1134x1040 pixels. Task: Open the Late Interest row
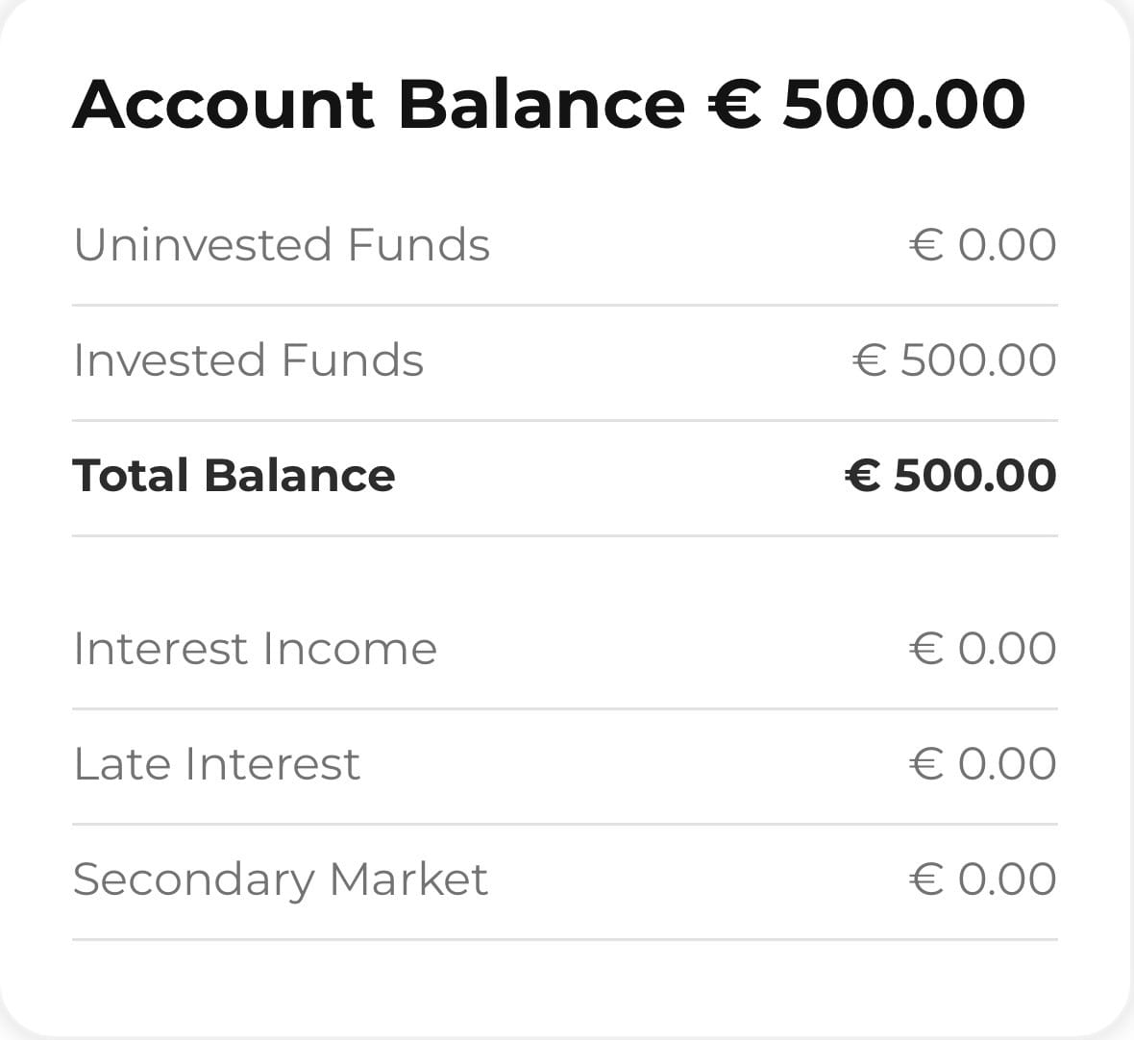pyautogui.click(x=565, y=764)
